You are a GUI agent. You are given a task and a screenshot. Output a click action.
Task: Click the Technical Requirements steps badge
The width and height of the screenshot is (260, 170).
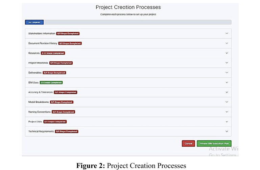[67, 131]
